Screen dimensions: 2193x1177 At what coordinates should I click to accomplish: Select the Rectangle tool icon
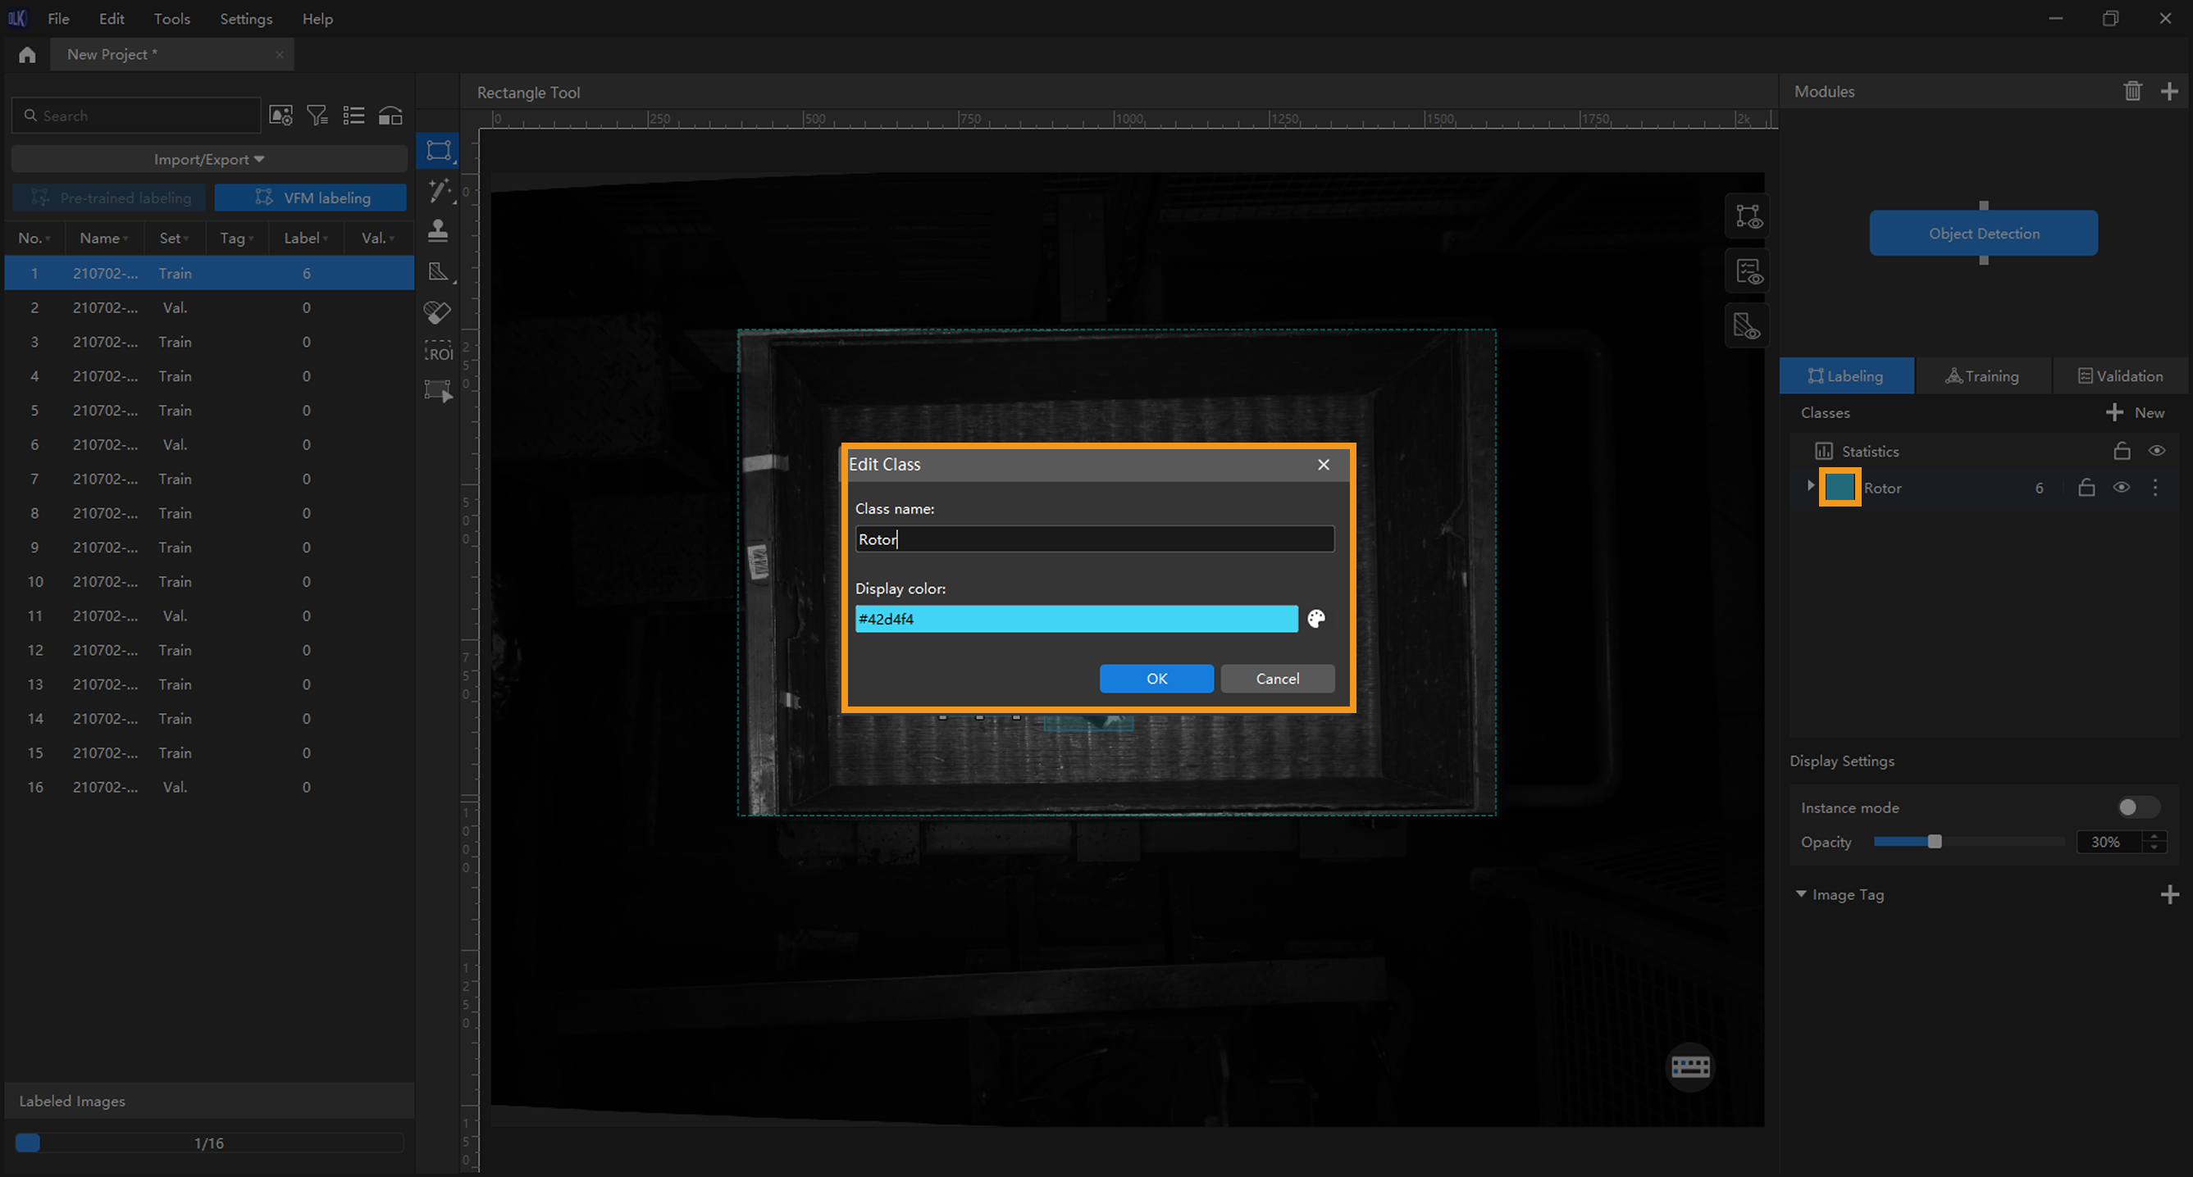click(439, 152)
